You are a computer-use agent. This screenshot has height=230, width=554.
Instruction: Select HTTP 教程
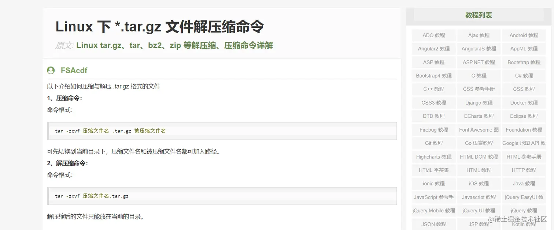(x=524, y=170)
